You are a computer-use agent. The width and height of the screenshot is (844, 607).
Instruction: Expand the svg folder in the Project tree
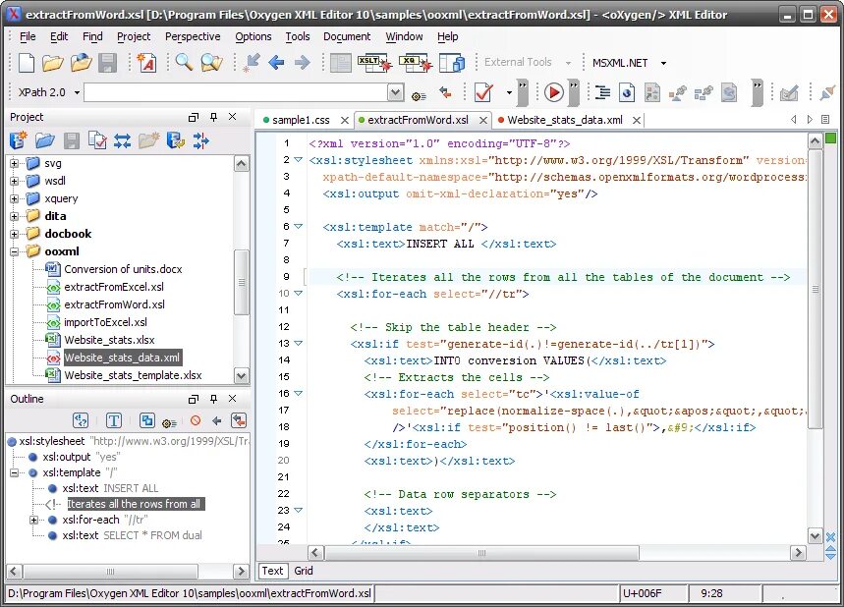click(x=15, y=163)
